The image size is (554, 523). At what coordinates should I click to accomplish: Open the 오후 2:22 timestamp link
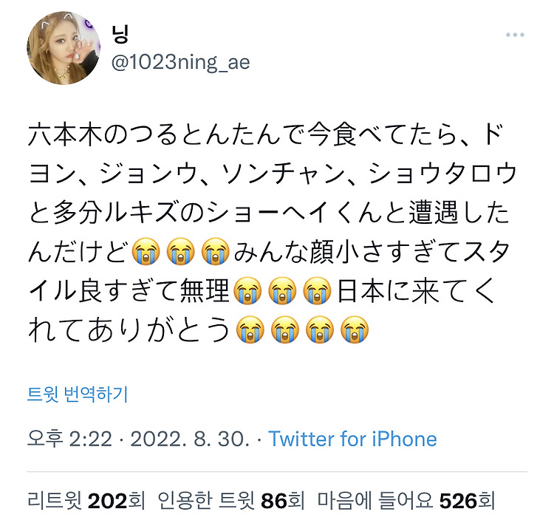point(69,439)
